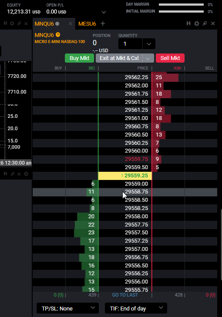Click price 29557.00
Viewport: 222px width, 317px height.
(x=136, y=249)
